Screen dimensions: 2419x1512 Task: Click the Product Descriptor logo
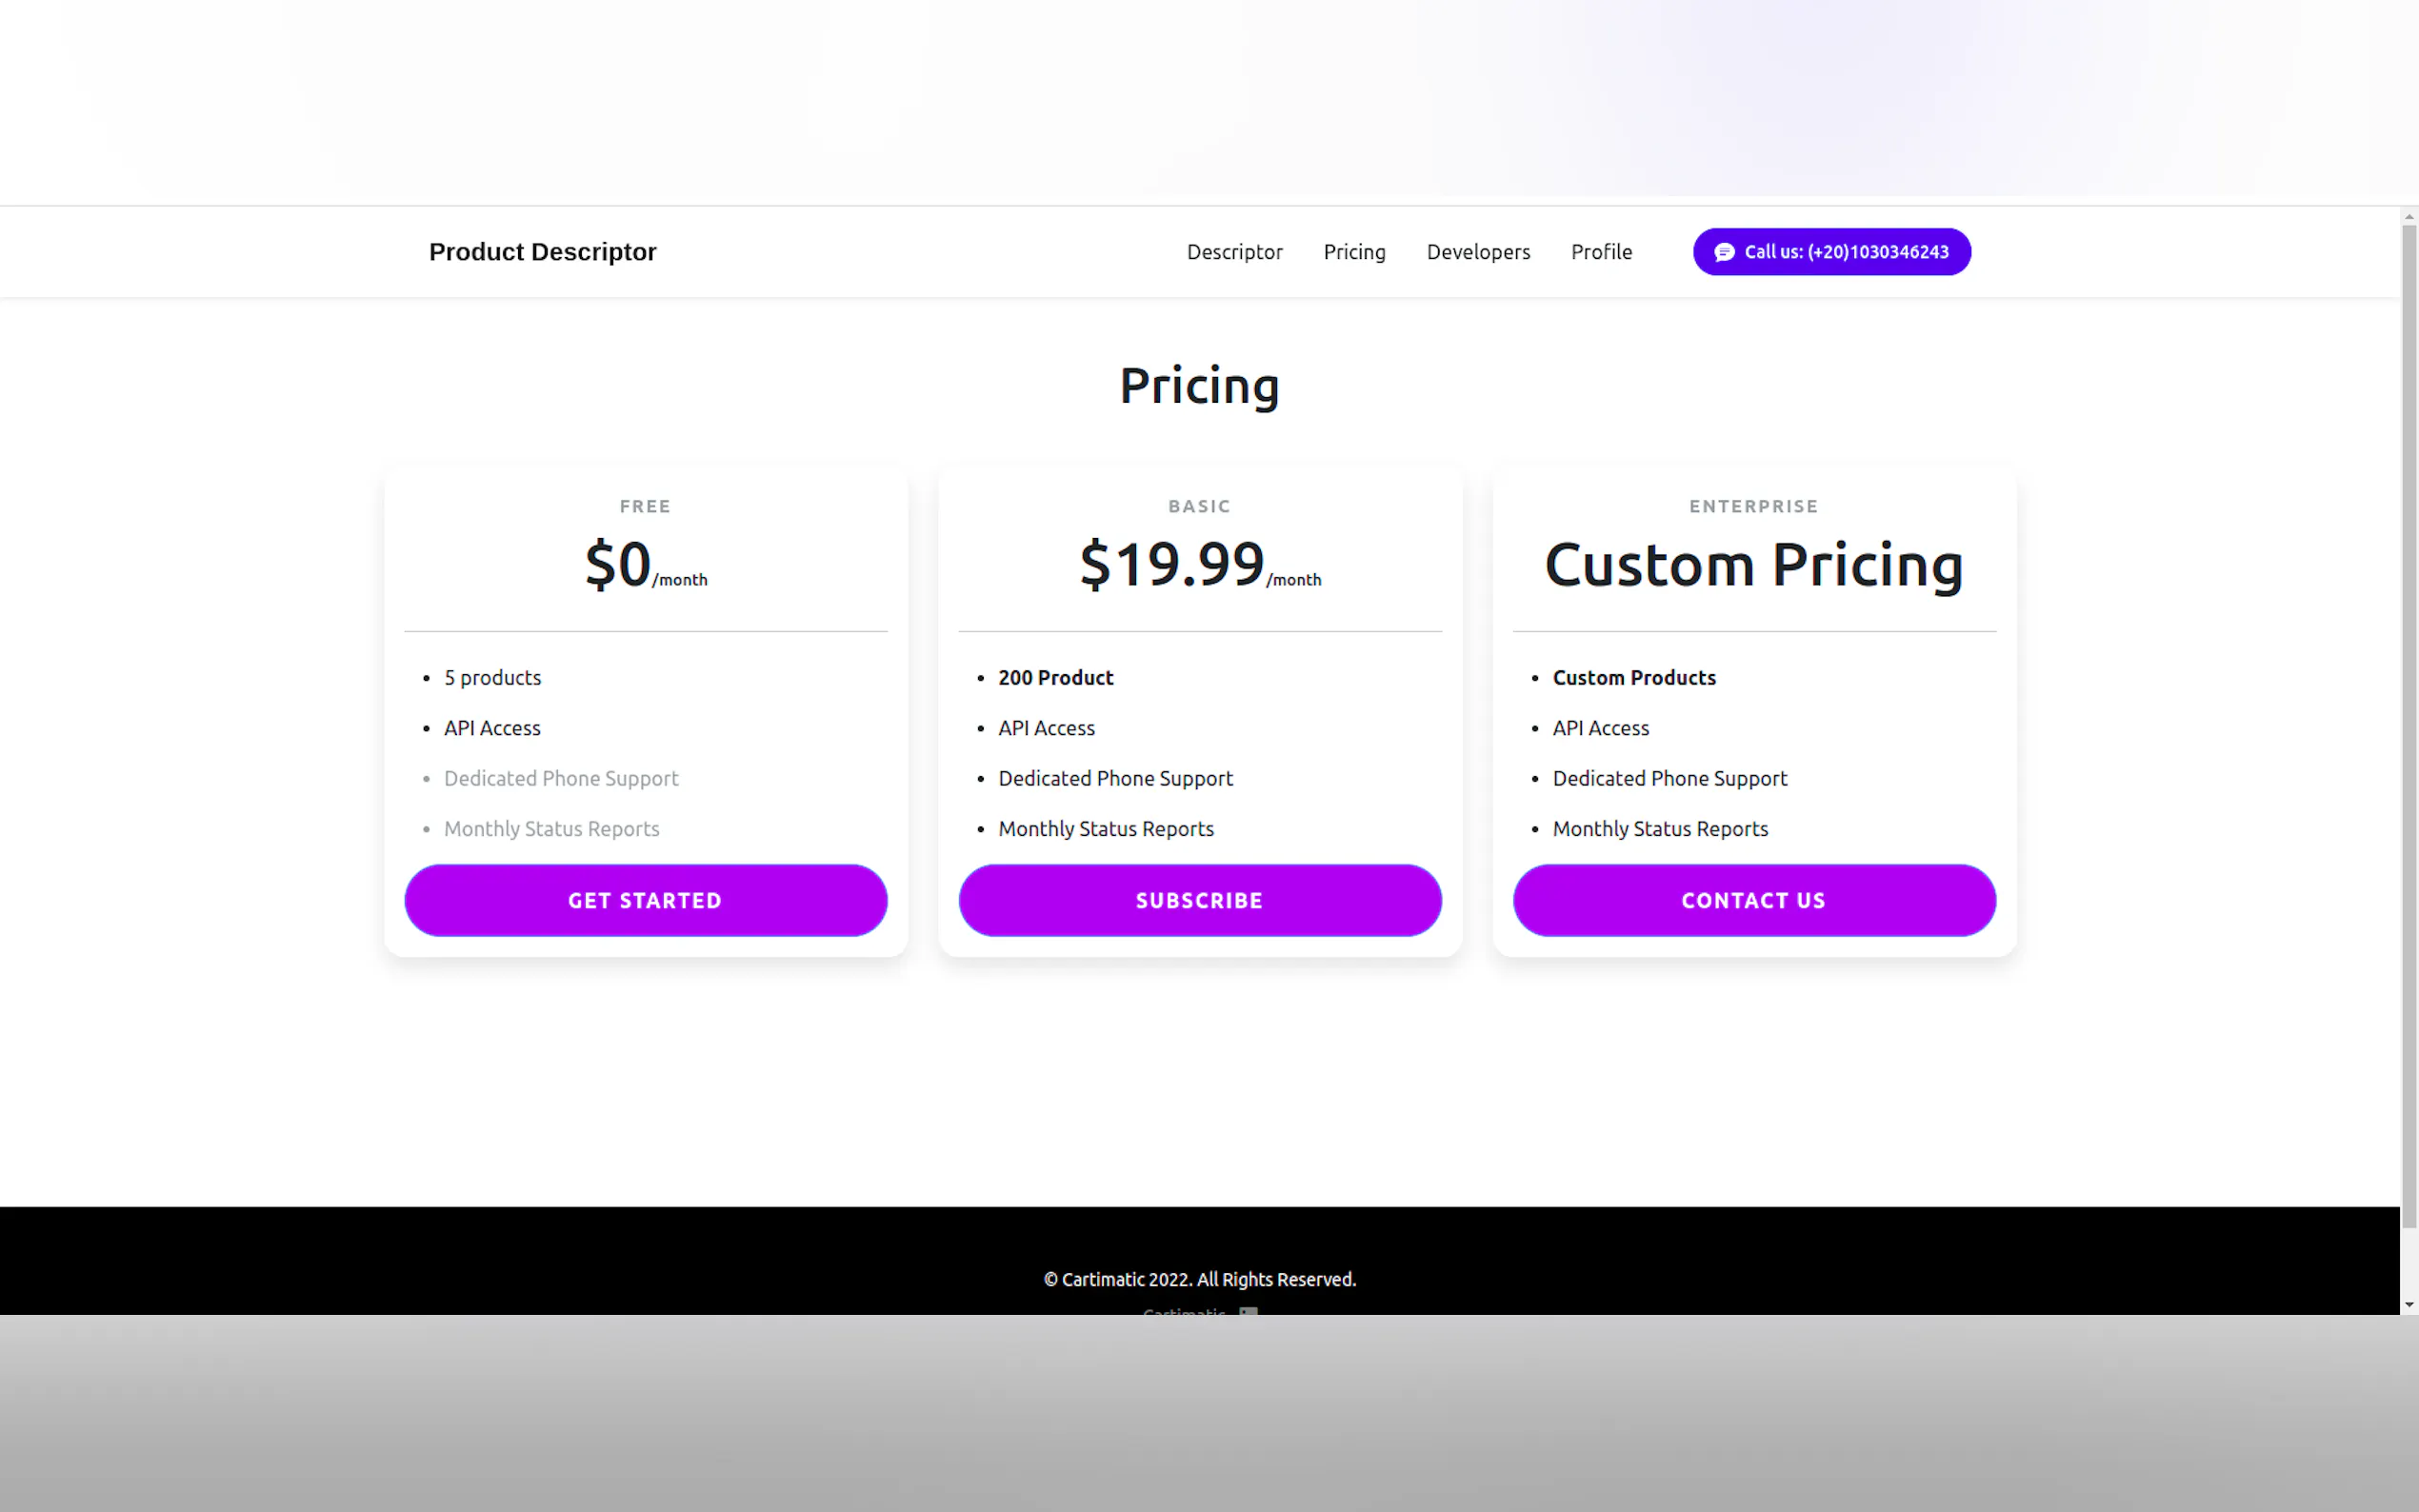tap(542, 252)
